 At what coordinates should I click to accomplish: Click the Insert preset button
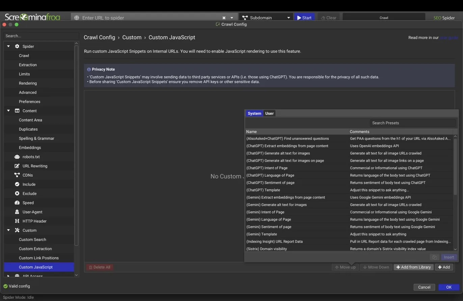(x=449, y=257)
